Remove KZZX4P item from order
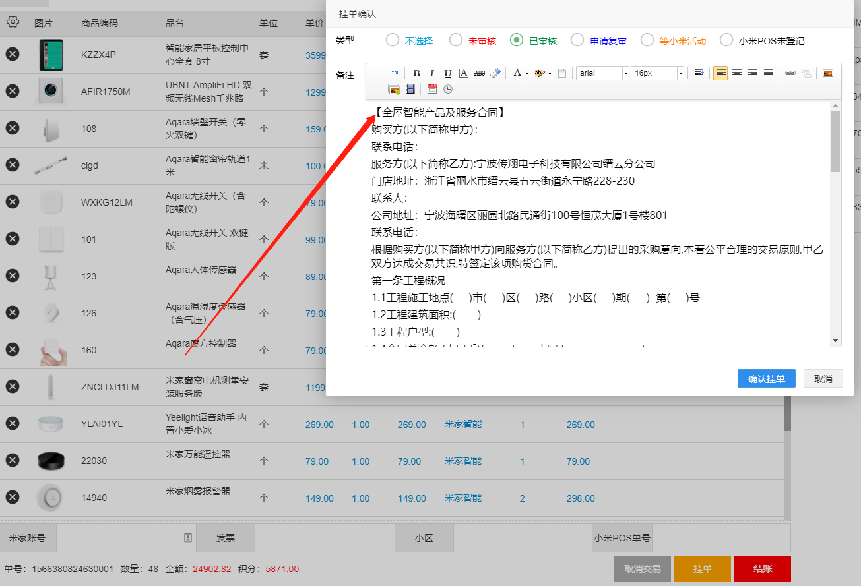The height and width of the screenshot is (586, 861). (x=13, y=54)
